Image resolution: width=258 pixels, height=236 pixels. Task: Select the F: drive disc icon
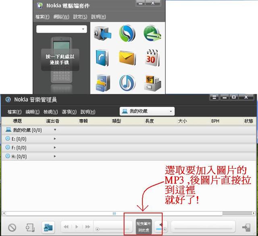8,147
